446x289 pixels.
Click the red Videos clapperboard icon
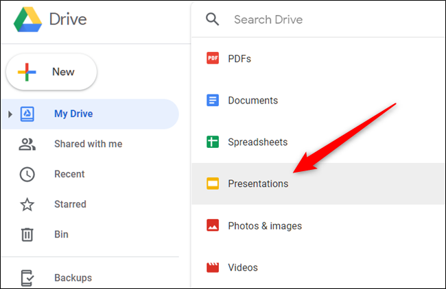(x=213, y=267)
